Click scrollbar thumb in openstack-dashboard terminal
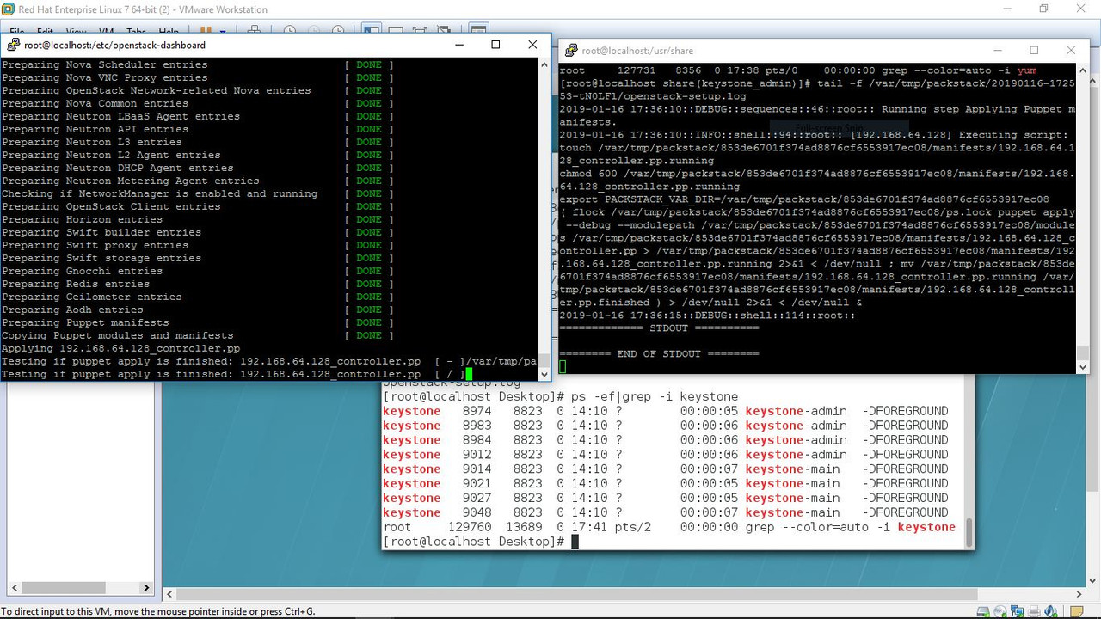 (544, 361)
